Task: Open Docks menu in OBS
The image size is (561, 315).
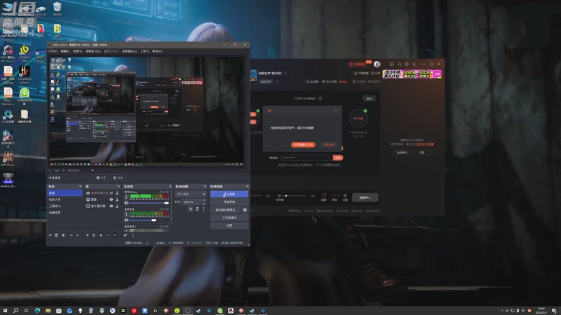Action: click(x=93, y=51)
